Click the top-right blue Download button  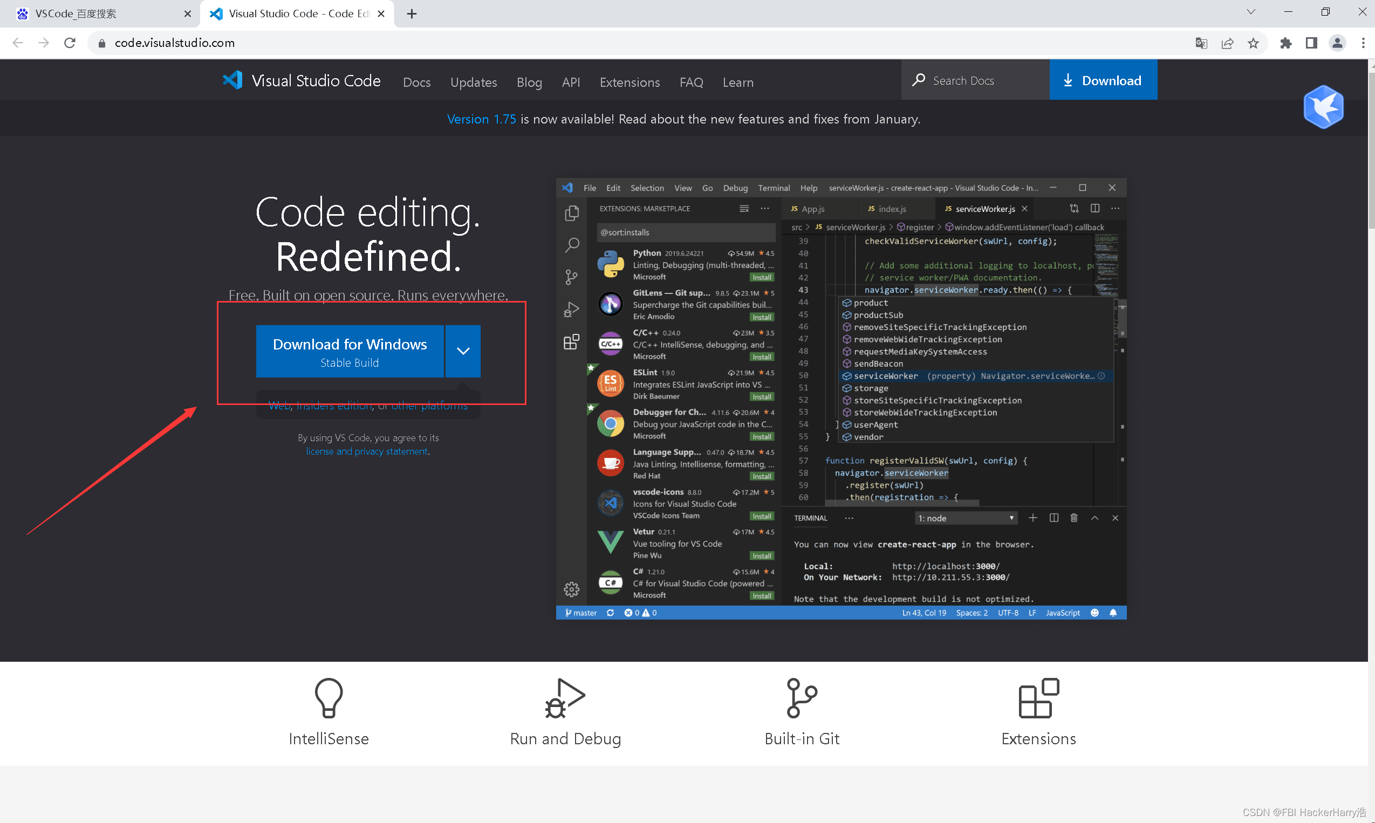(1103, 80)
